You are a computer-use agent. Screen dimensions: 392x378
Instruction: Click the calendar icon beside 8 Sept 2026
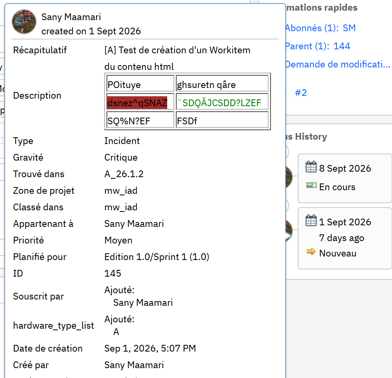click(311, 167)
